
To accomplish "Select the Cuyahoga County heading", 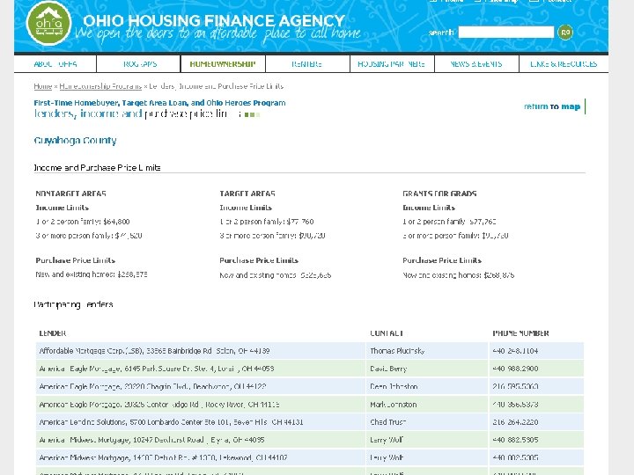I will (75, 141).
